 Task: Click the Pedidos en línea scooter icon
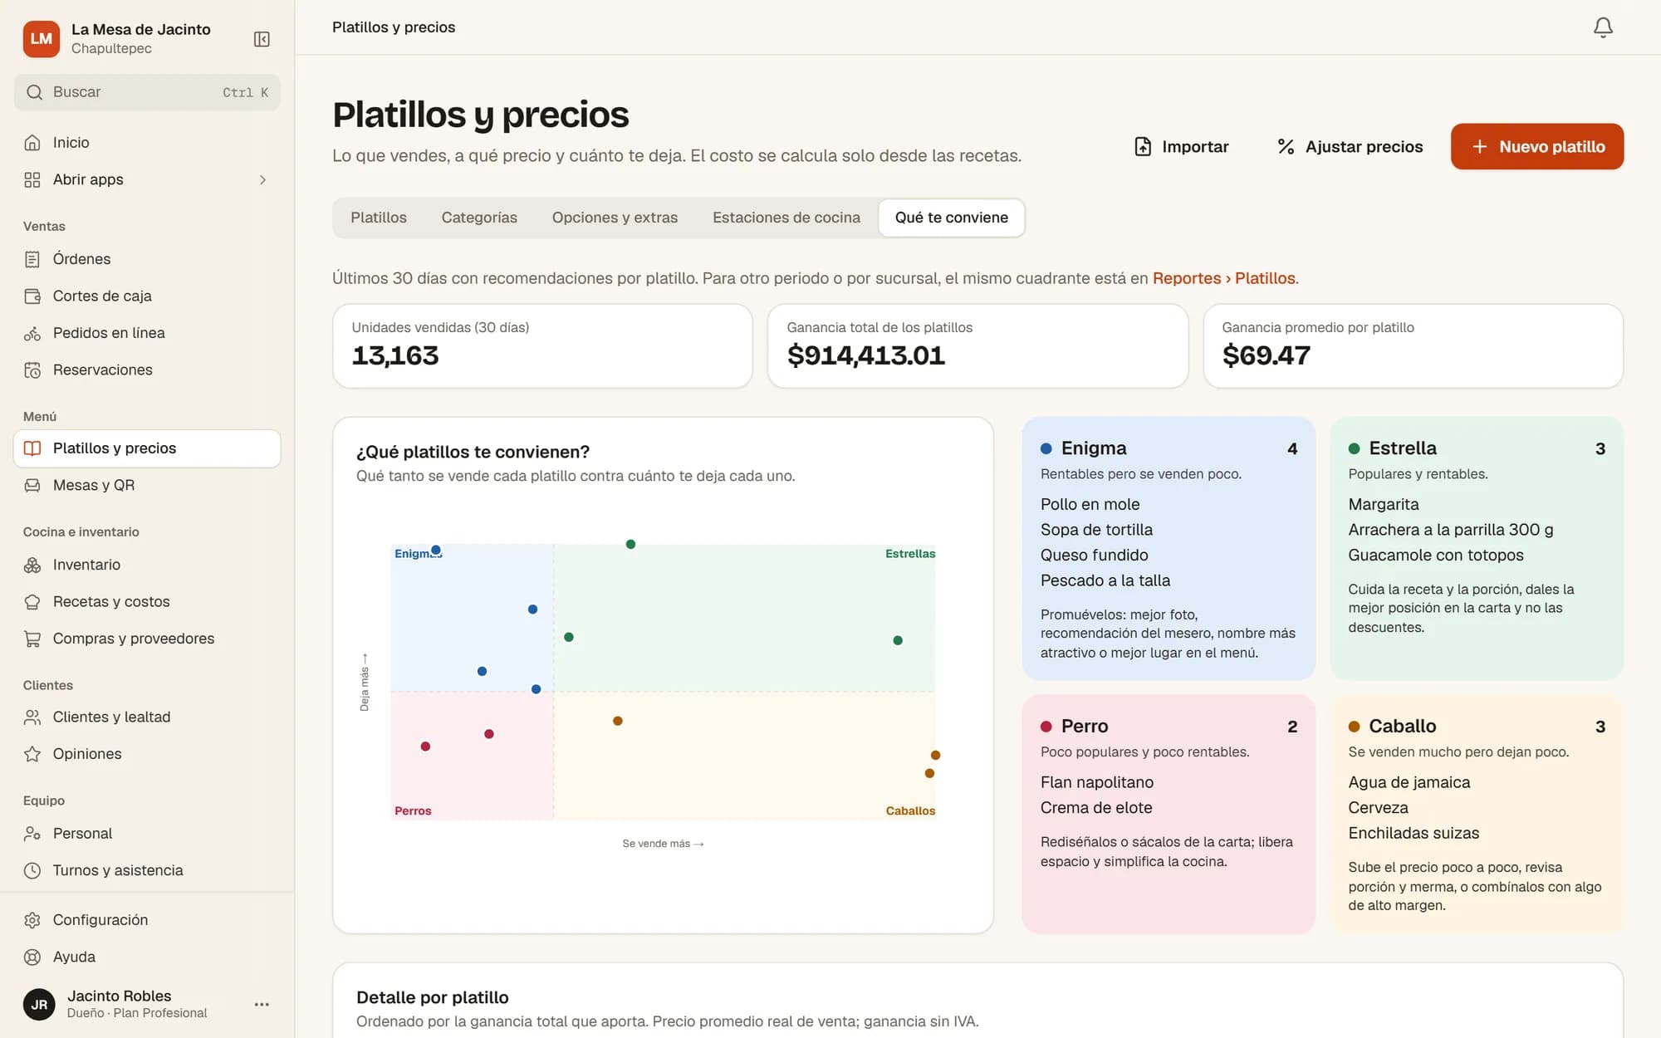point(32,333)
